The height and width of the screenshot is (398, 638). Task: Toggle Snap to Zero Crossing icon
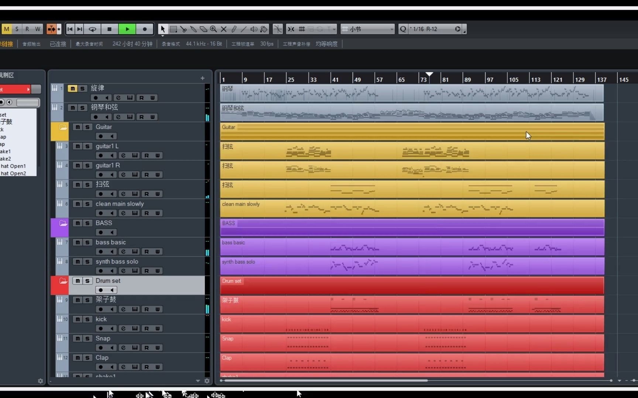click(278, 29)
